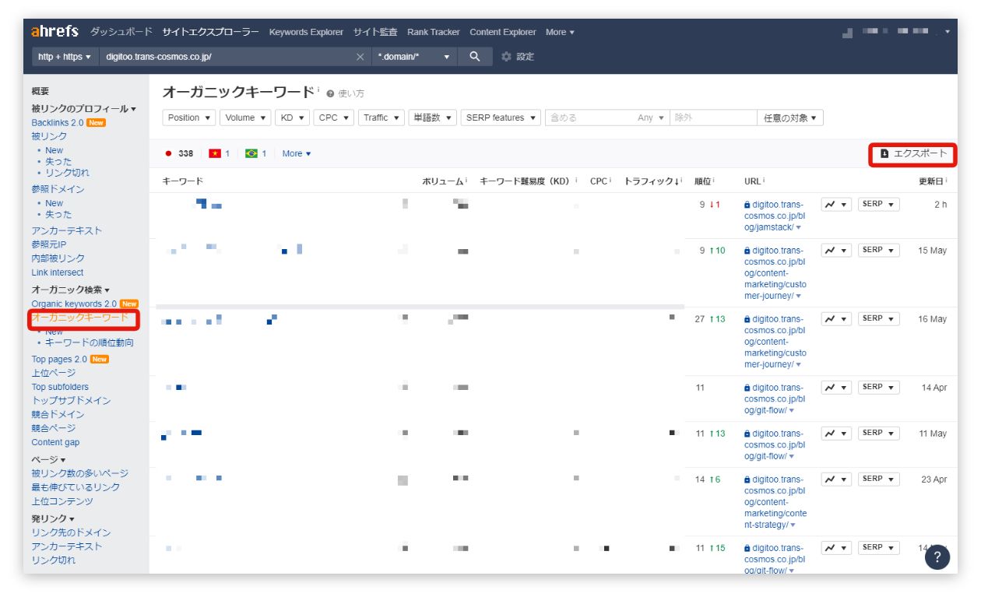Open キーワードの順位動向 in sidebar
The height and width of the screenshot is (597, 981).
coord(90,342)
